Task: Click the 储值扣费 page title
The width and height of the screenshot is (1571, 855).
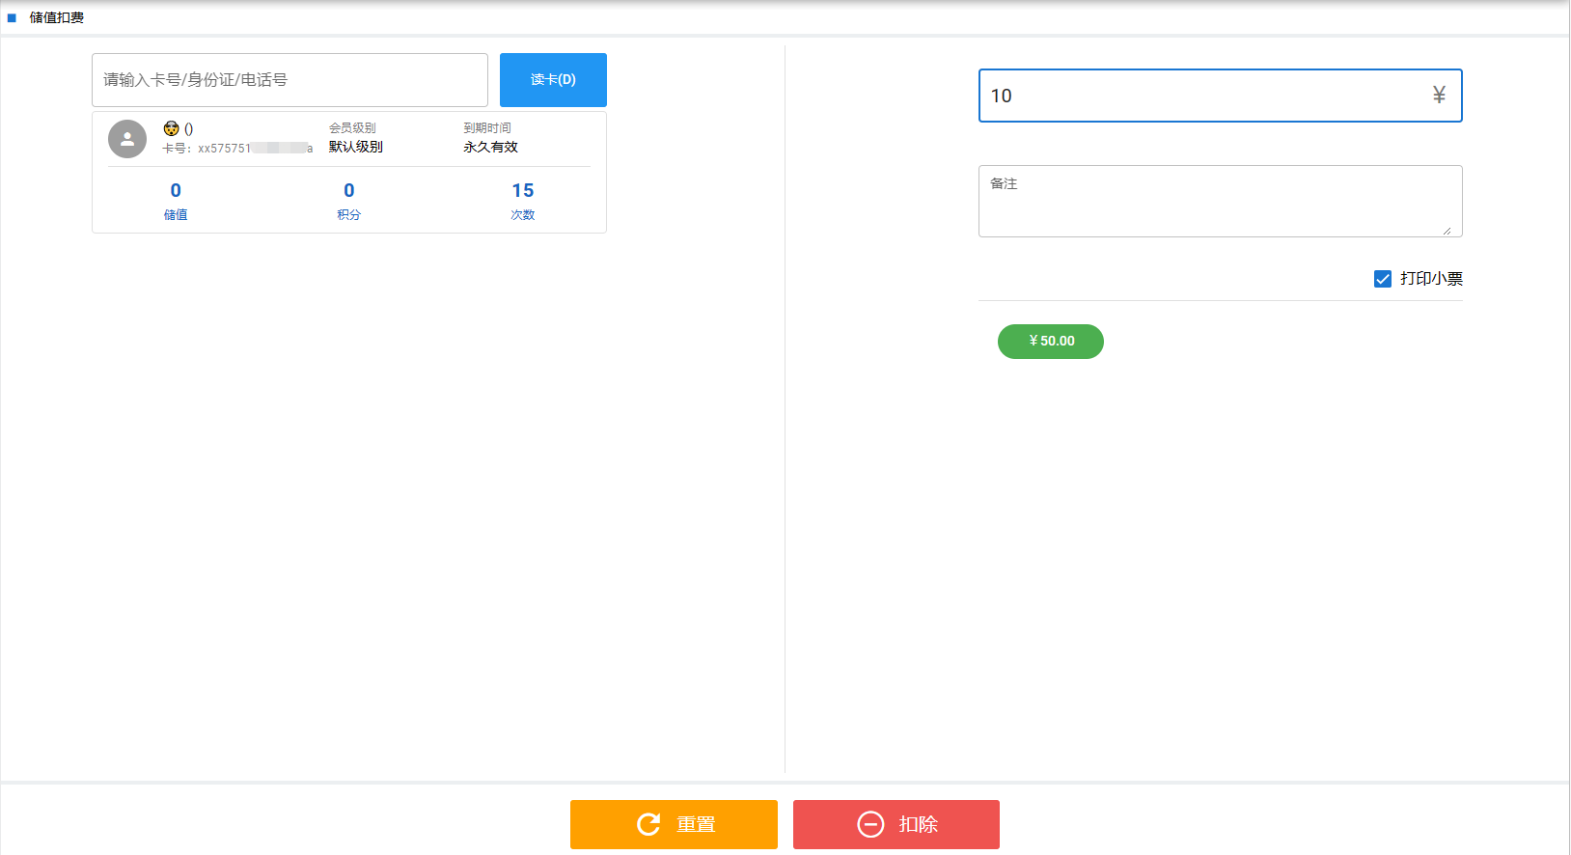Action: [x=57, y=17]
